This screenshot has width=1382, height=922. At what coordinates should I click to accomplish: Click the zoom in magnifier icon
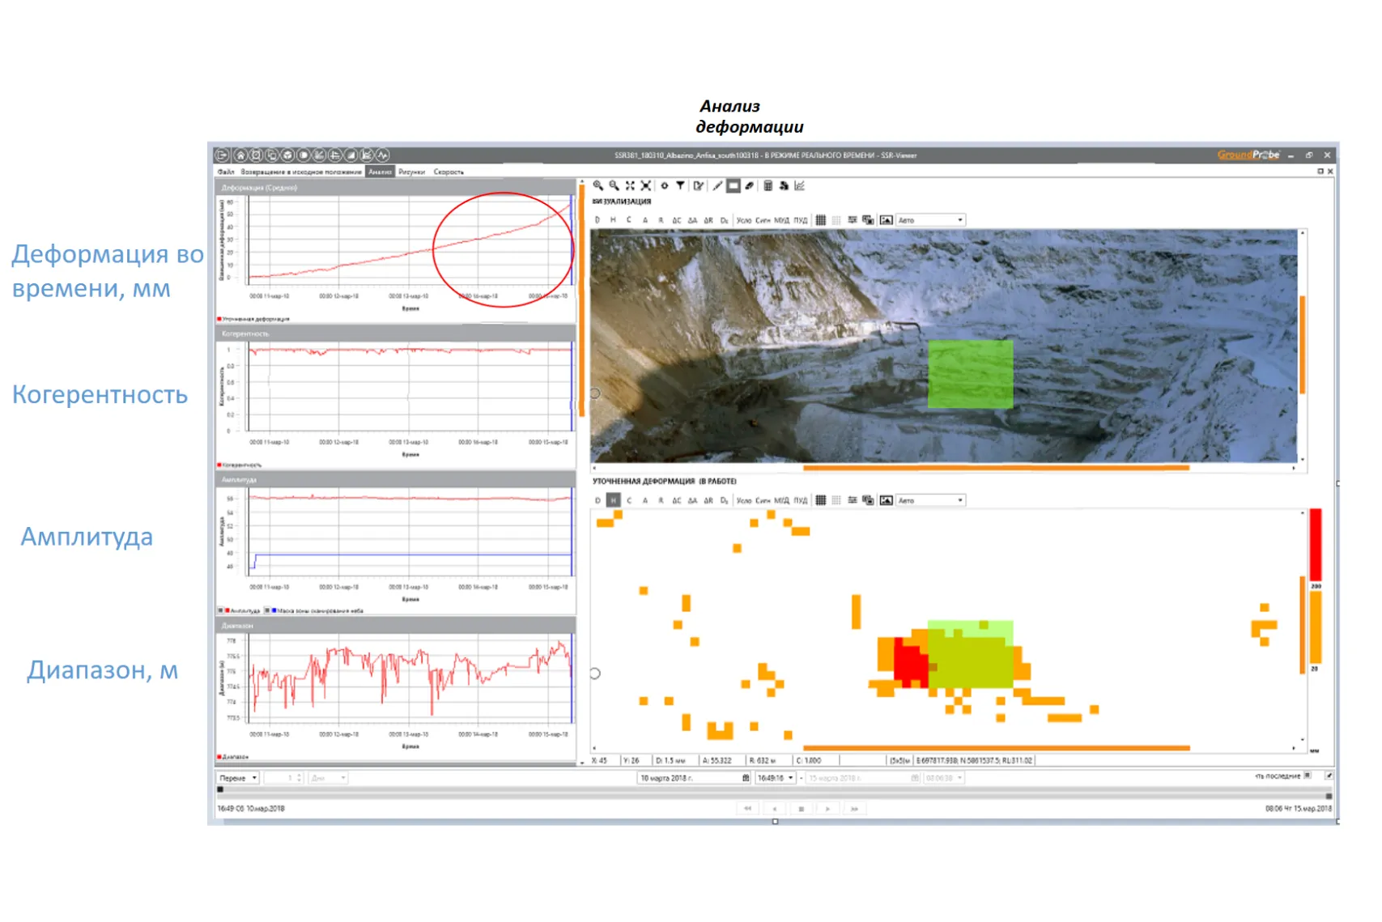click(x=597, y=185)
